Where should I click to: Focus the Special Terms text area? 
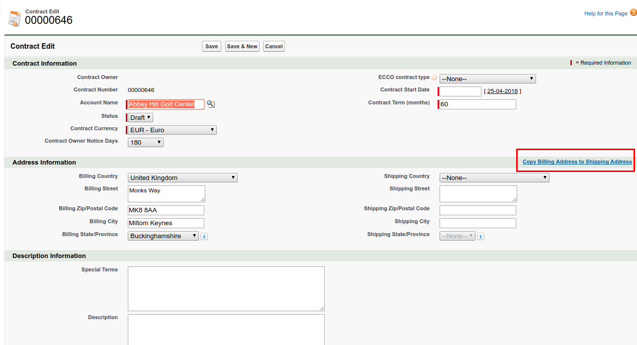(226, 289)
